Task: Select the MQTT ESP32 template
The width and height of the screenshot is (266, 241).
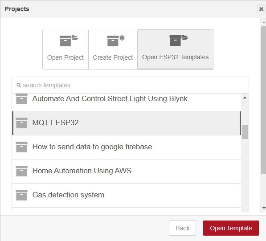Action: (127, 123)
